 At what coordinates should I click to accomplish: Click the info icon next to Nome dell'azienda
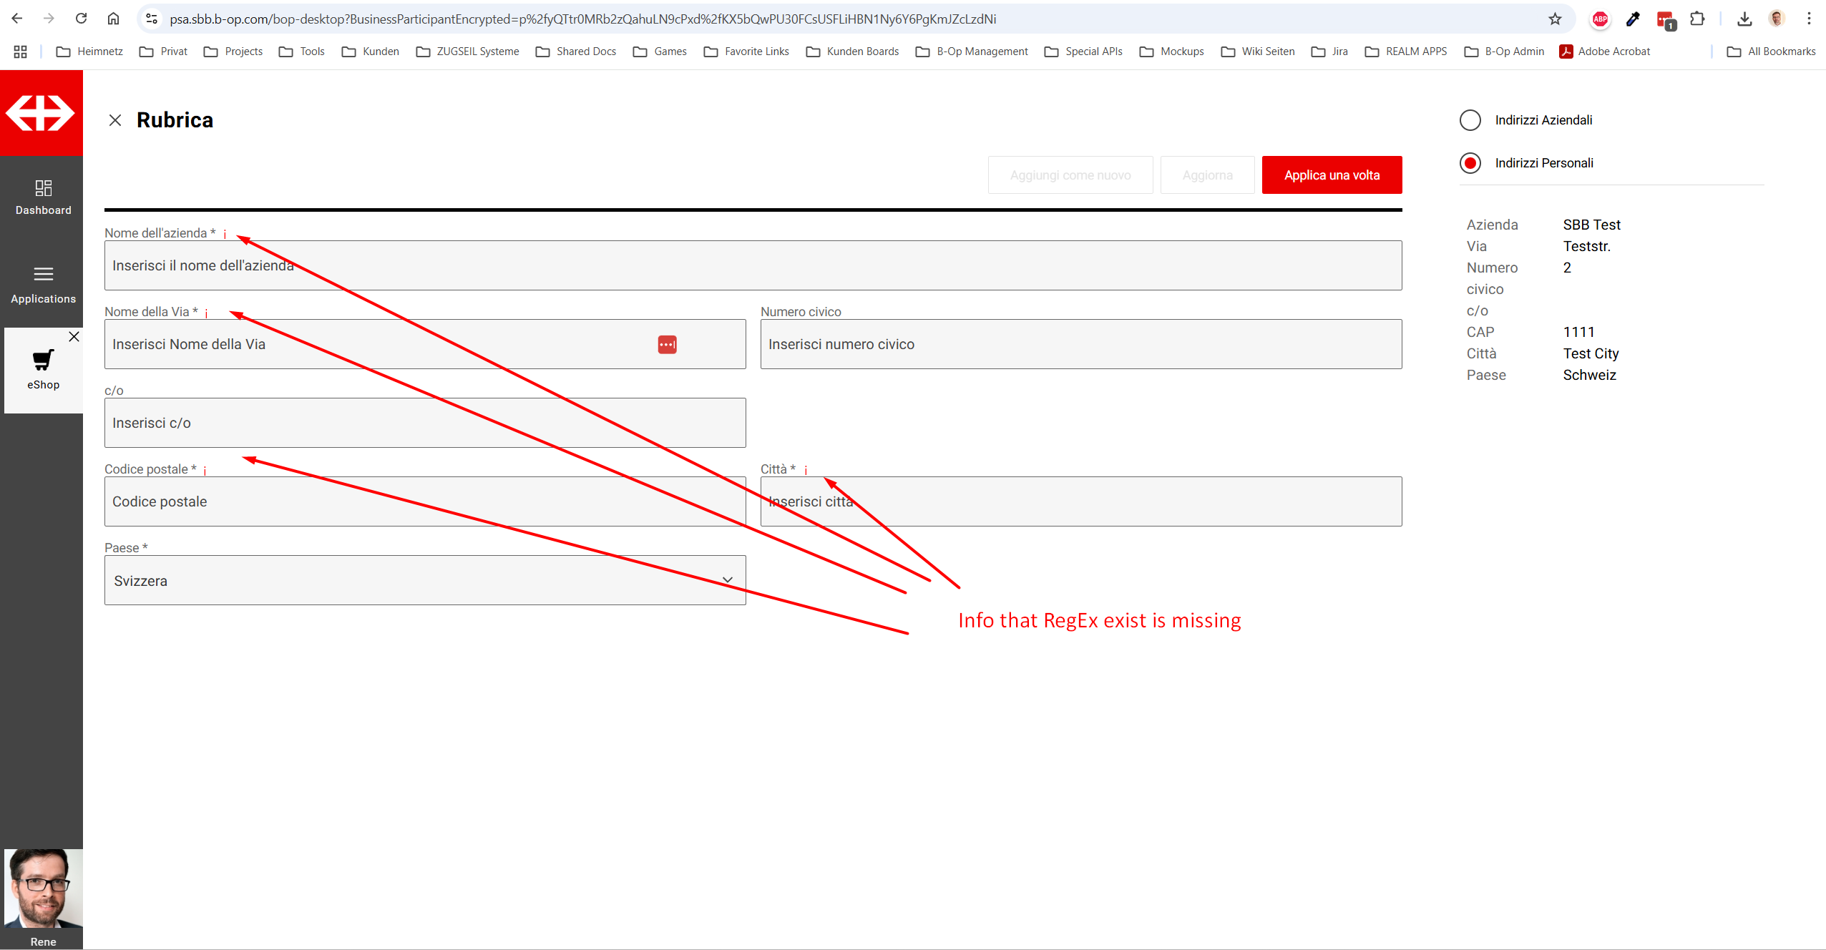[225, 234]
